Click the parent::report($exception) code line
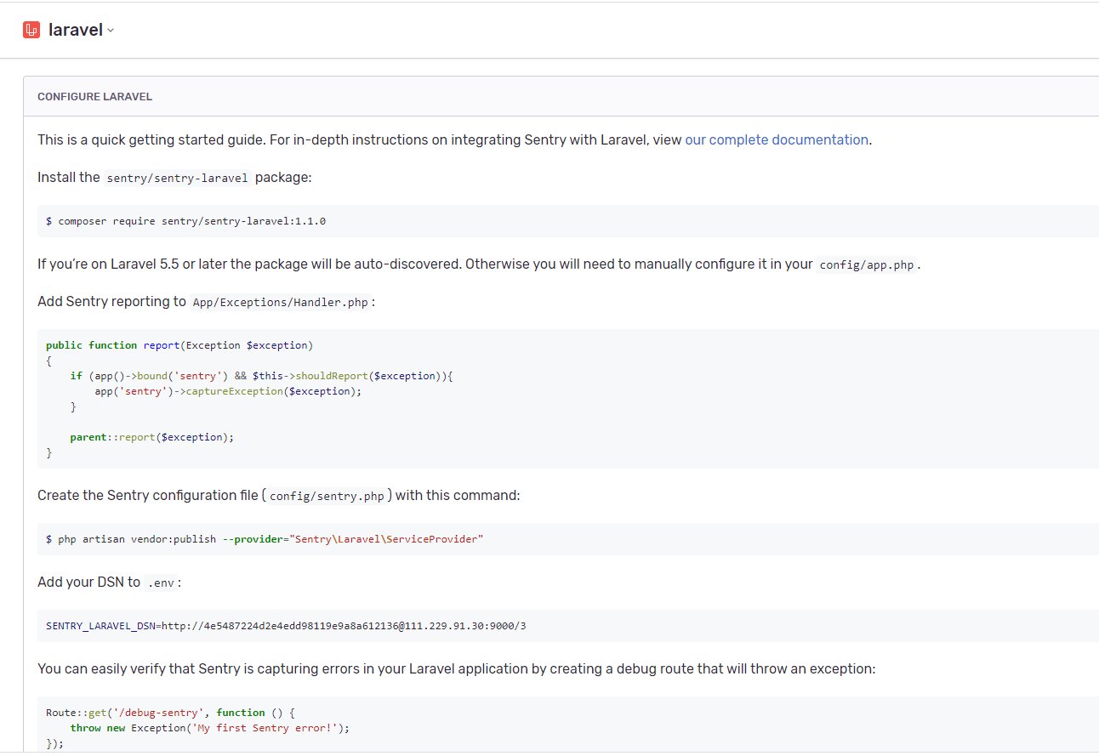The image size is (1099, 756). (151, 437)
